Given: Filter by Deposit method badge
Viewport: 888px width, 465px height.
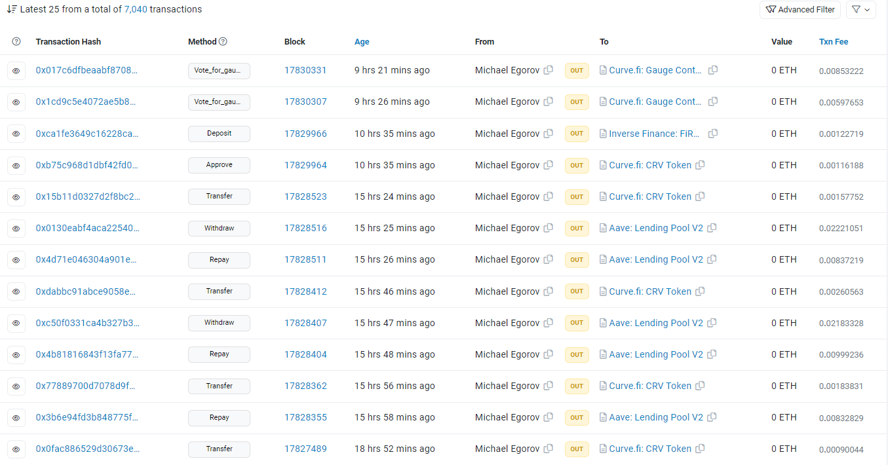Looking at the screenshot, I should [219, 134].
